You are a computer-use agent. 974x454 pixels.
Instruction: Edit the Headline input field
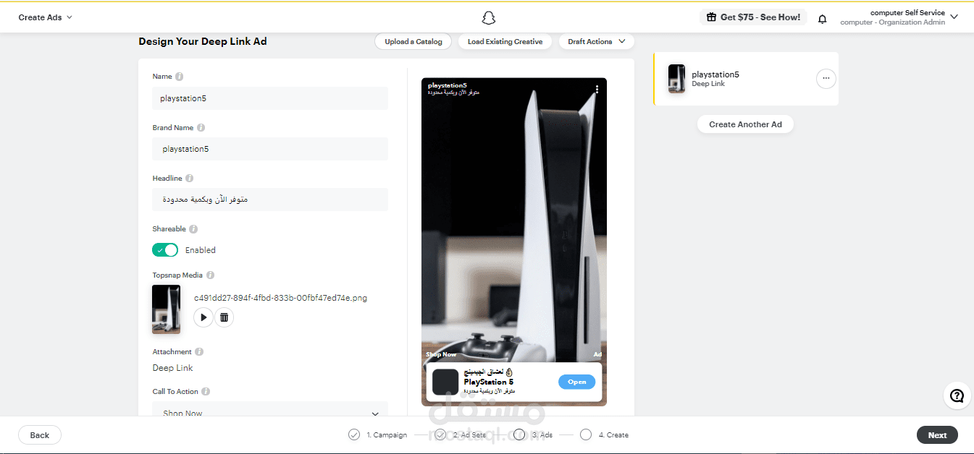click(270, 200)
